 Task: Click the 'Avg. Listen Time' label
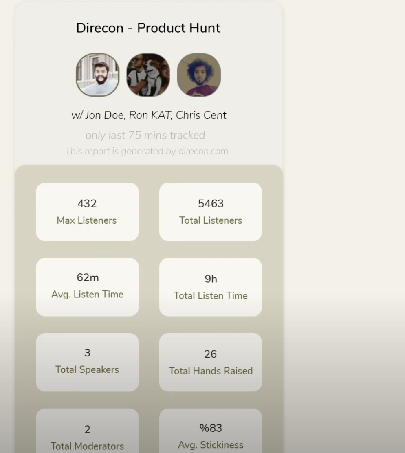(x=87, y=294)
